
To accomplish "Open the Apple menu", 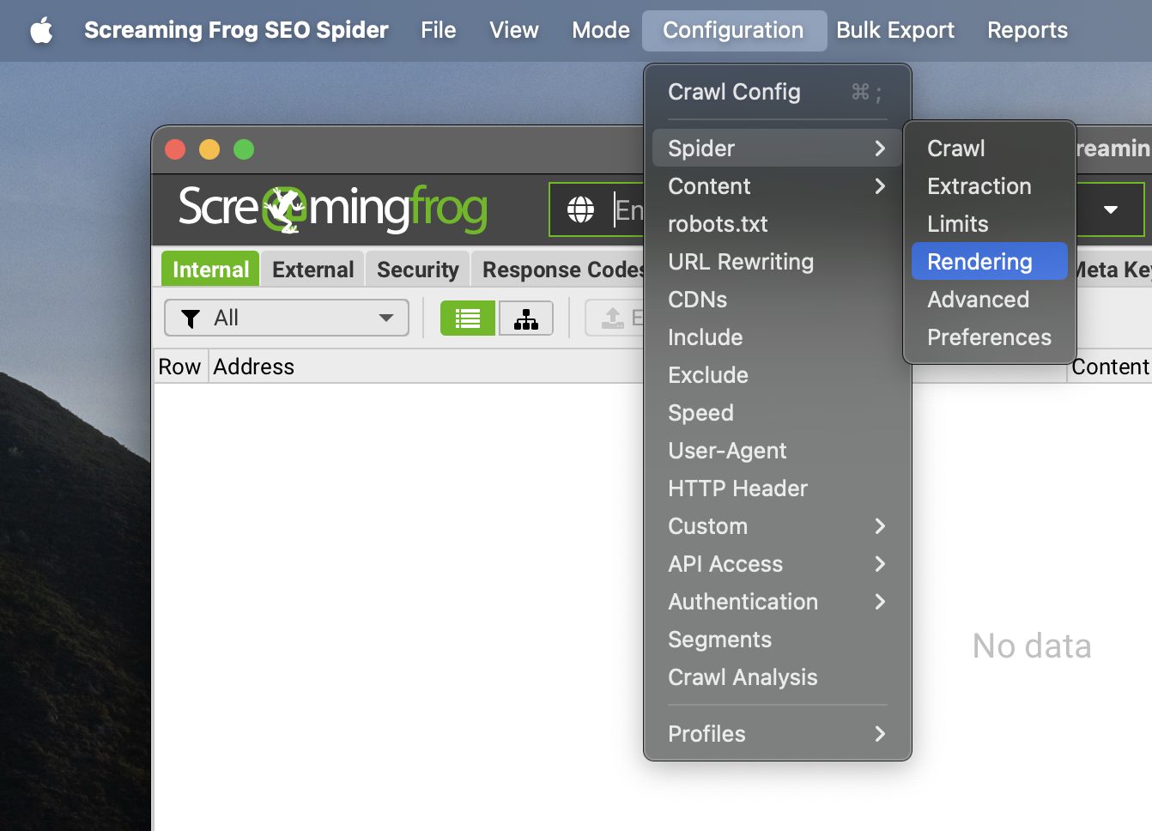I will pos(41,31).
